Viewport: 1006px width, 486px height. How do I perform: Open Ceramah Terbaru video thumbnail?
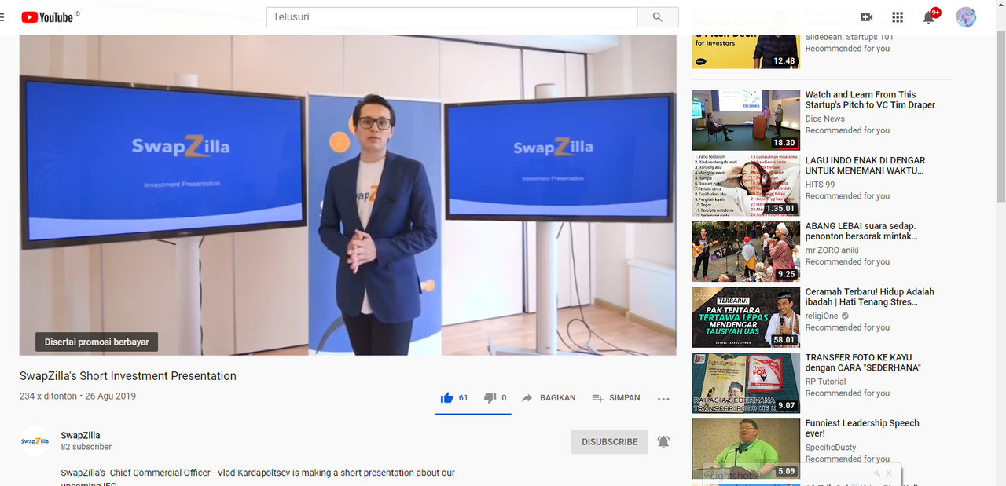point(746,317)
